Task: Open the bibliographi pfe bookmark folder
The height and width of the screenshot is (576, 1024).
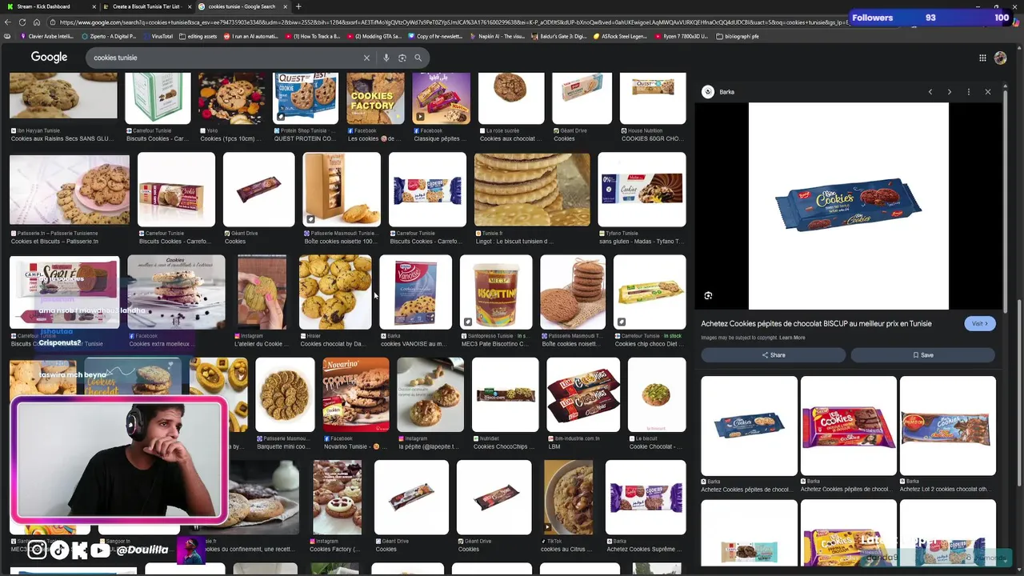Action: [x=738, y=36]
